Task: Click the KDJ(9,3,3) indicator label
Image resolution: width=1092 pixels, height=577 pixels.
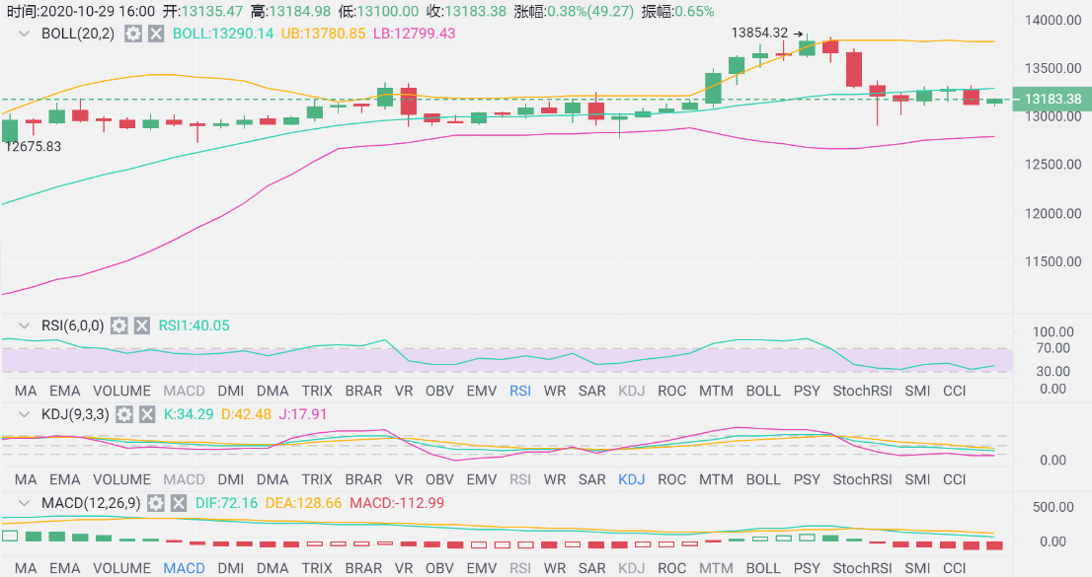Action: pos(75,415)
